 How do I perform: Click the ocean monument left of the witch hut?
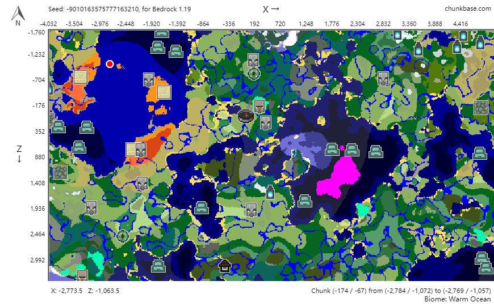pyautogui.click(x=158, y=266)
